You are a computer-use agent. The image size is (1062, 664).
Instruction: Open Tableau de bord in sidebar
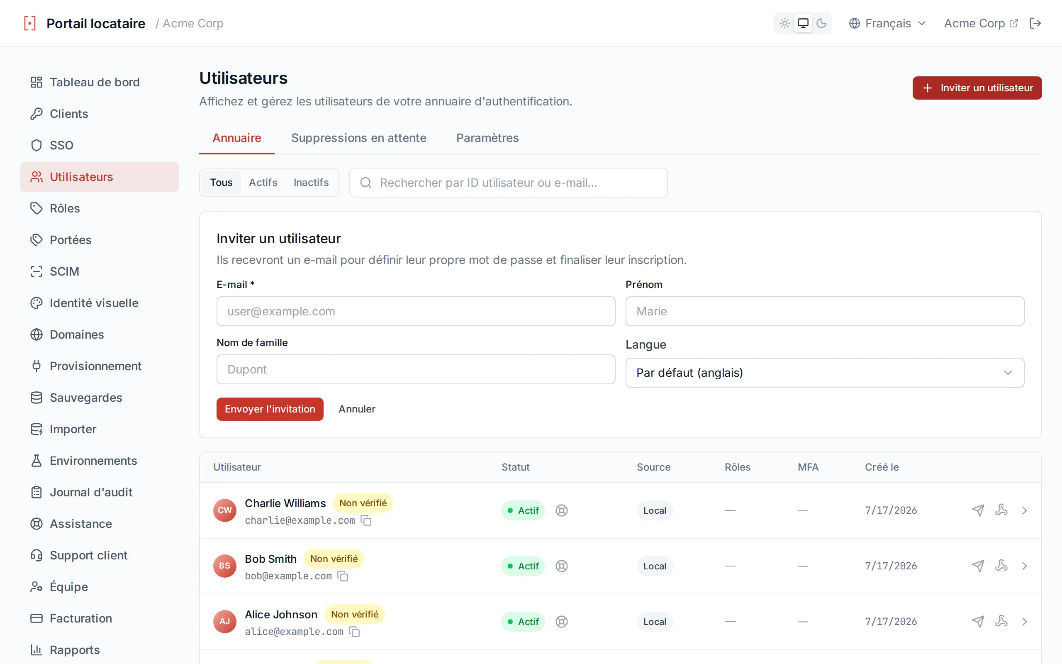pyautogui.click(x=100, y=82)
